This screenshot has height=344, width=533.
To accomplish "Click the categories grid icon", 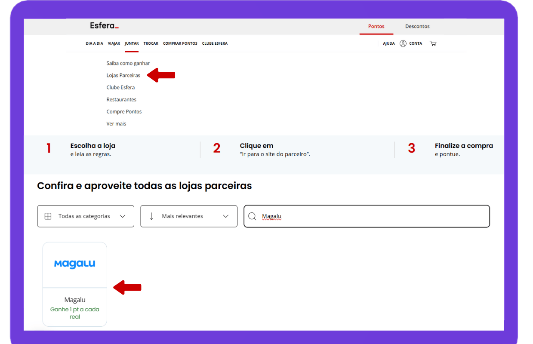I will [48, 216].
